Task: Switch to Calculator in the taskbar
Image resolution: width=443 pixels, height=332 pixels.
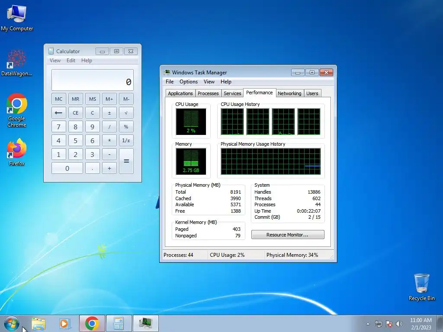Action: 119,323
